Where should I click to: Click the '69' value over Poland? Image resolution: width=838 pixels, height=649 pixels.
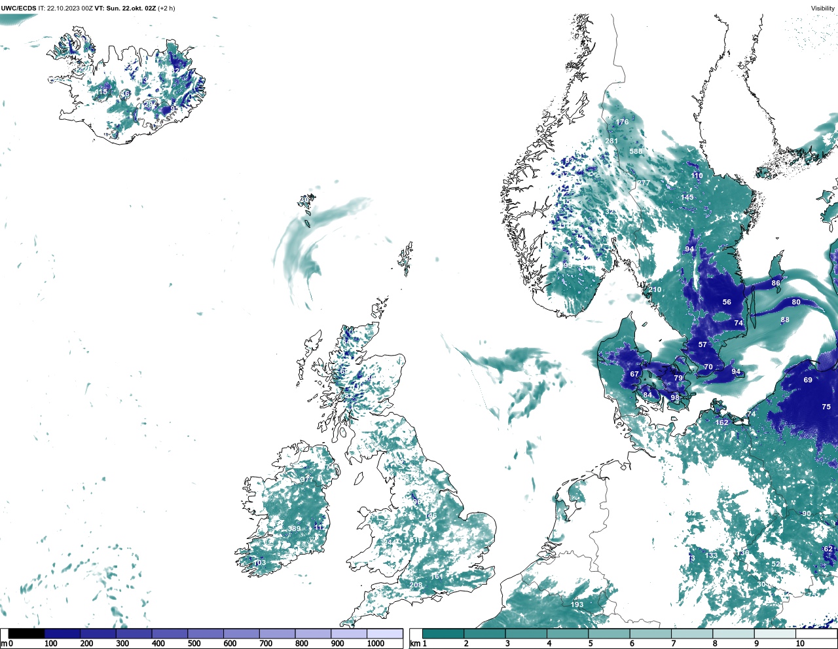pos(808,380)
